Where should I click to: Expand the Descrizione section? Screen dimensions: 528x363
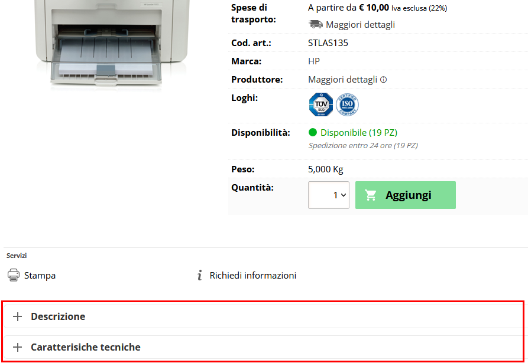click(264, 316)
